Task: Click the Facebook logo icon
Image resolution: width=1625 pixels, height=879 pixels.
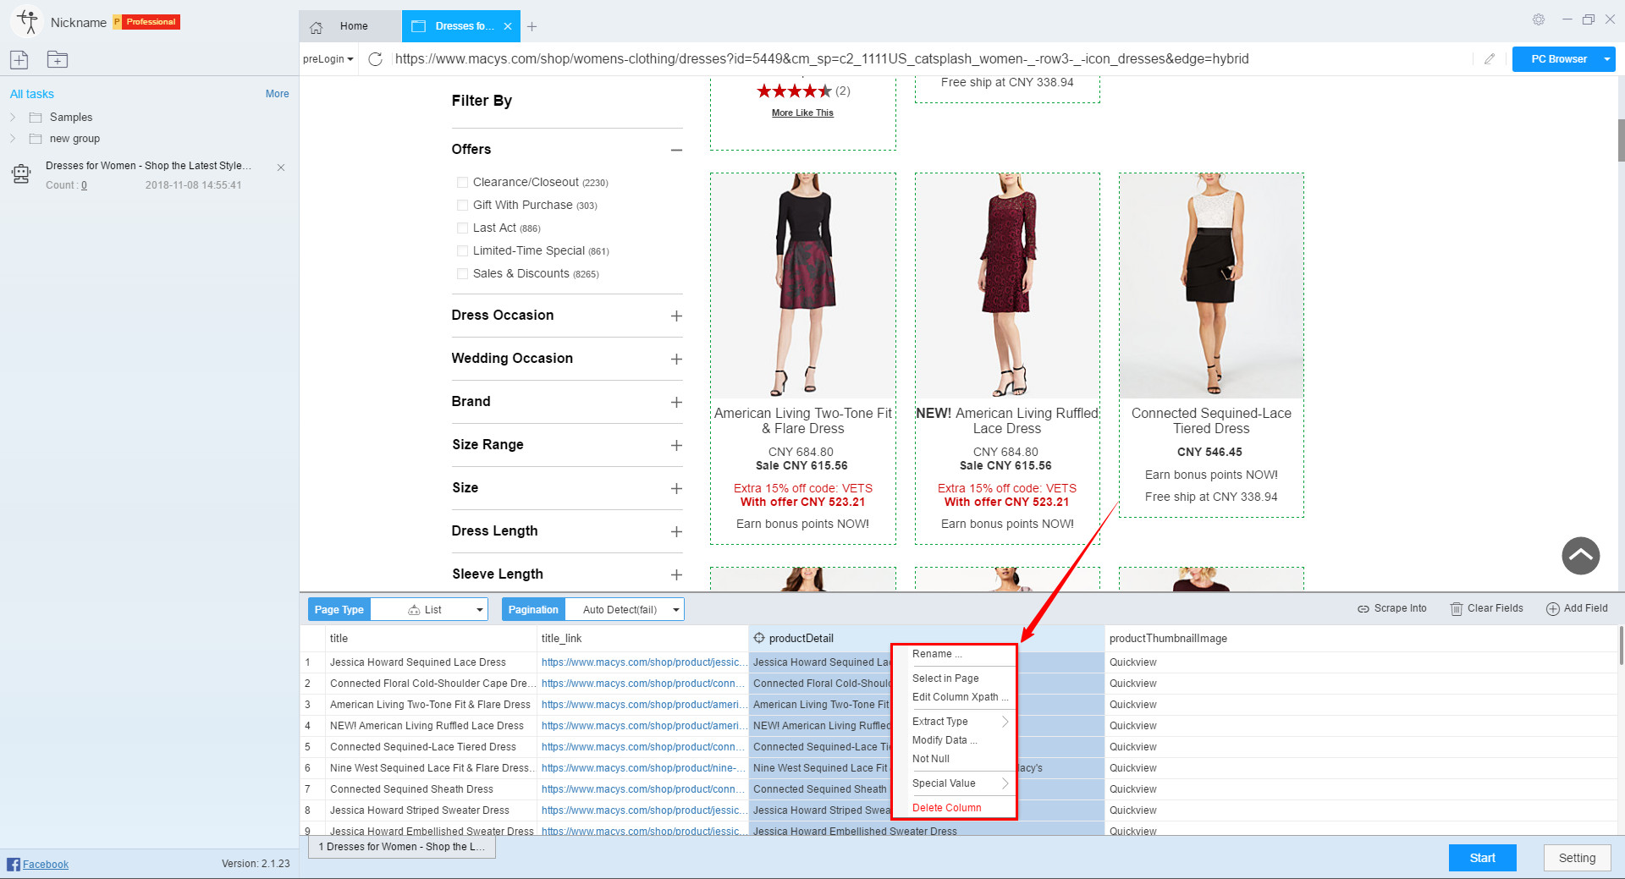Action: pyautogui.click(x=14, y=864)
